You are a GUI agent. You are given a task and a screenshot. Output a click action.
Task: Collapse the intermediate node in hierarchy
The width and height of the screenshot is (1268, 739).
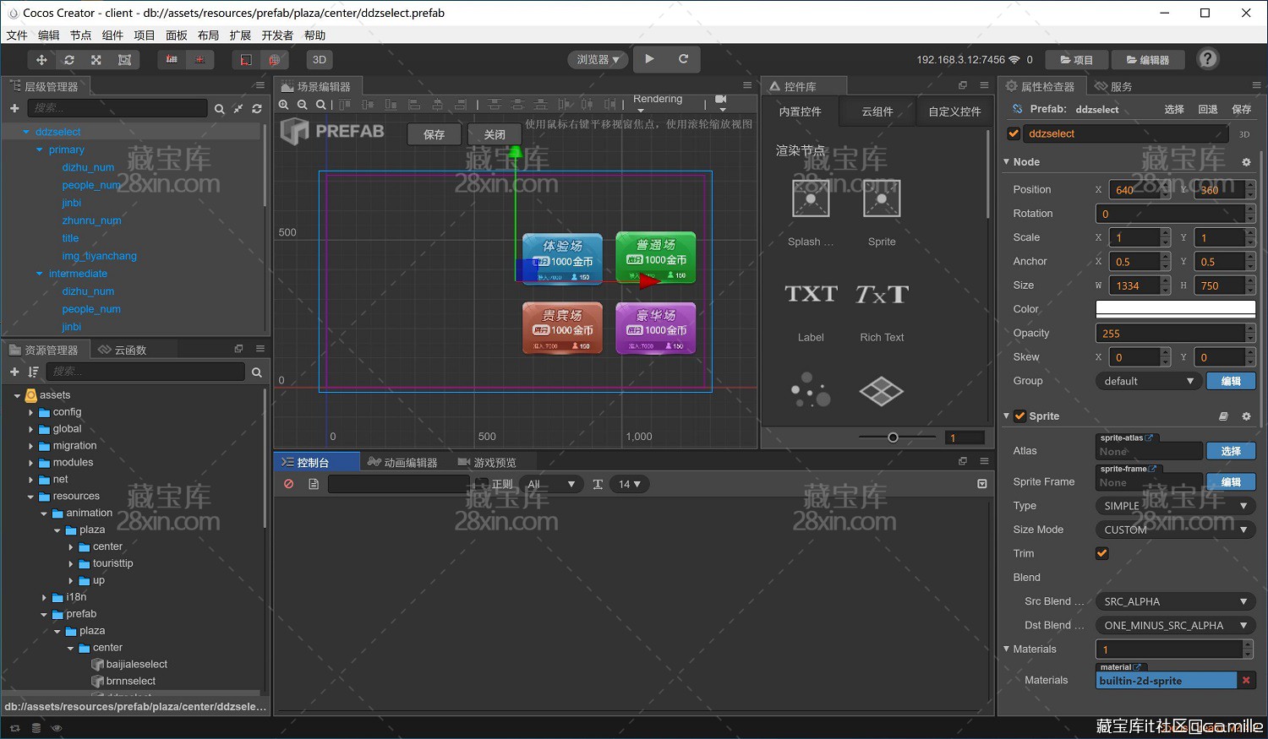pos(39,274)
